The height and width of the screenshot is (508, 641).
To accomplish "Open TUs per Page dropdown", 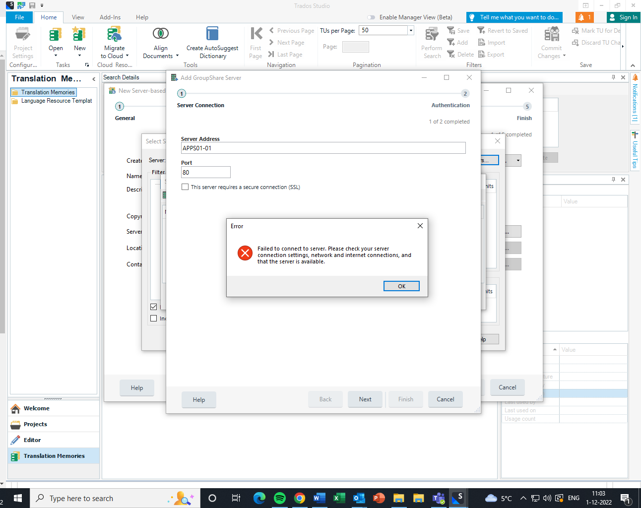I will coord(411,30).
